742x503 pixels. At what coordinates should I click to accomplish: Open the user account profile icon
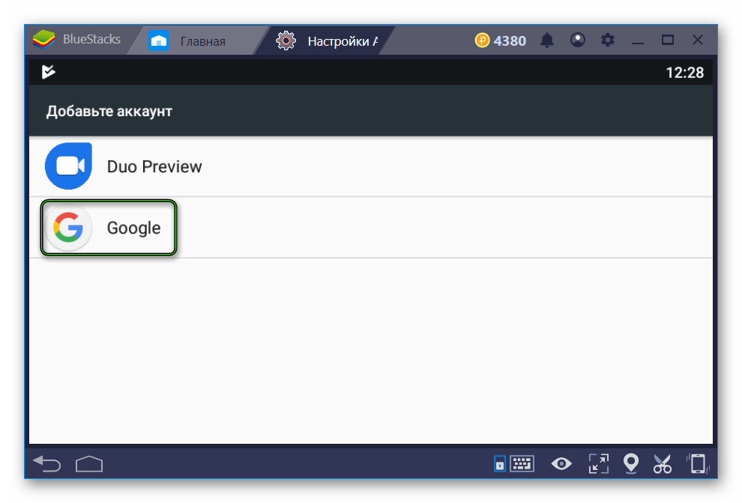coord(577,40)
